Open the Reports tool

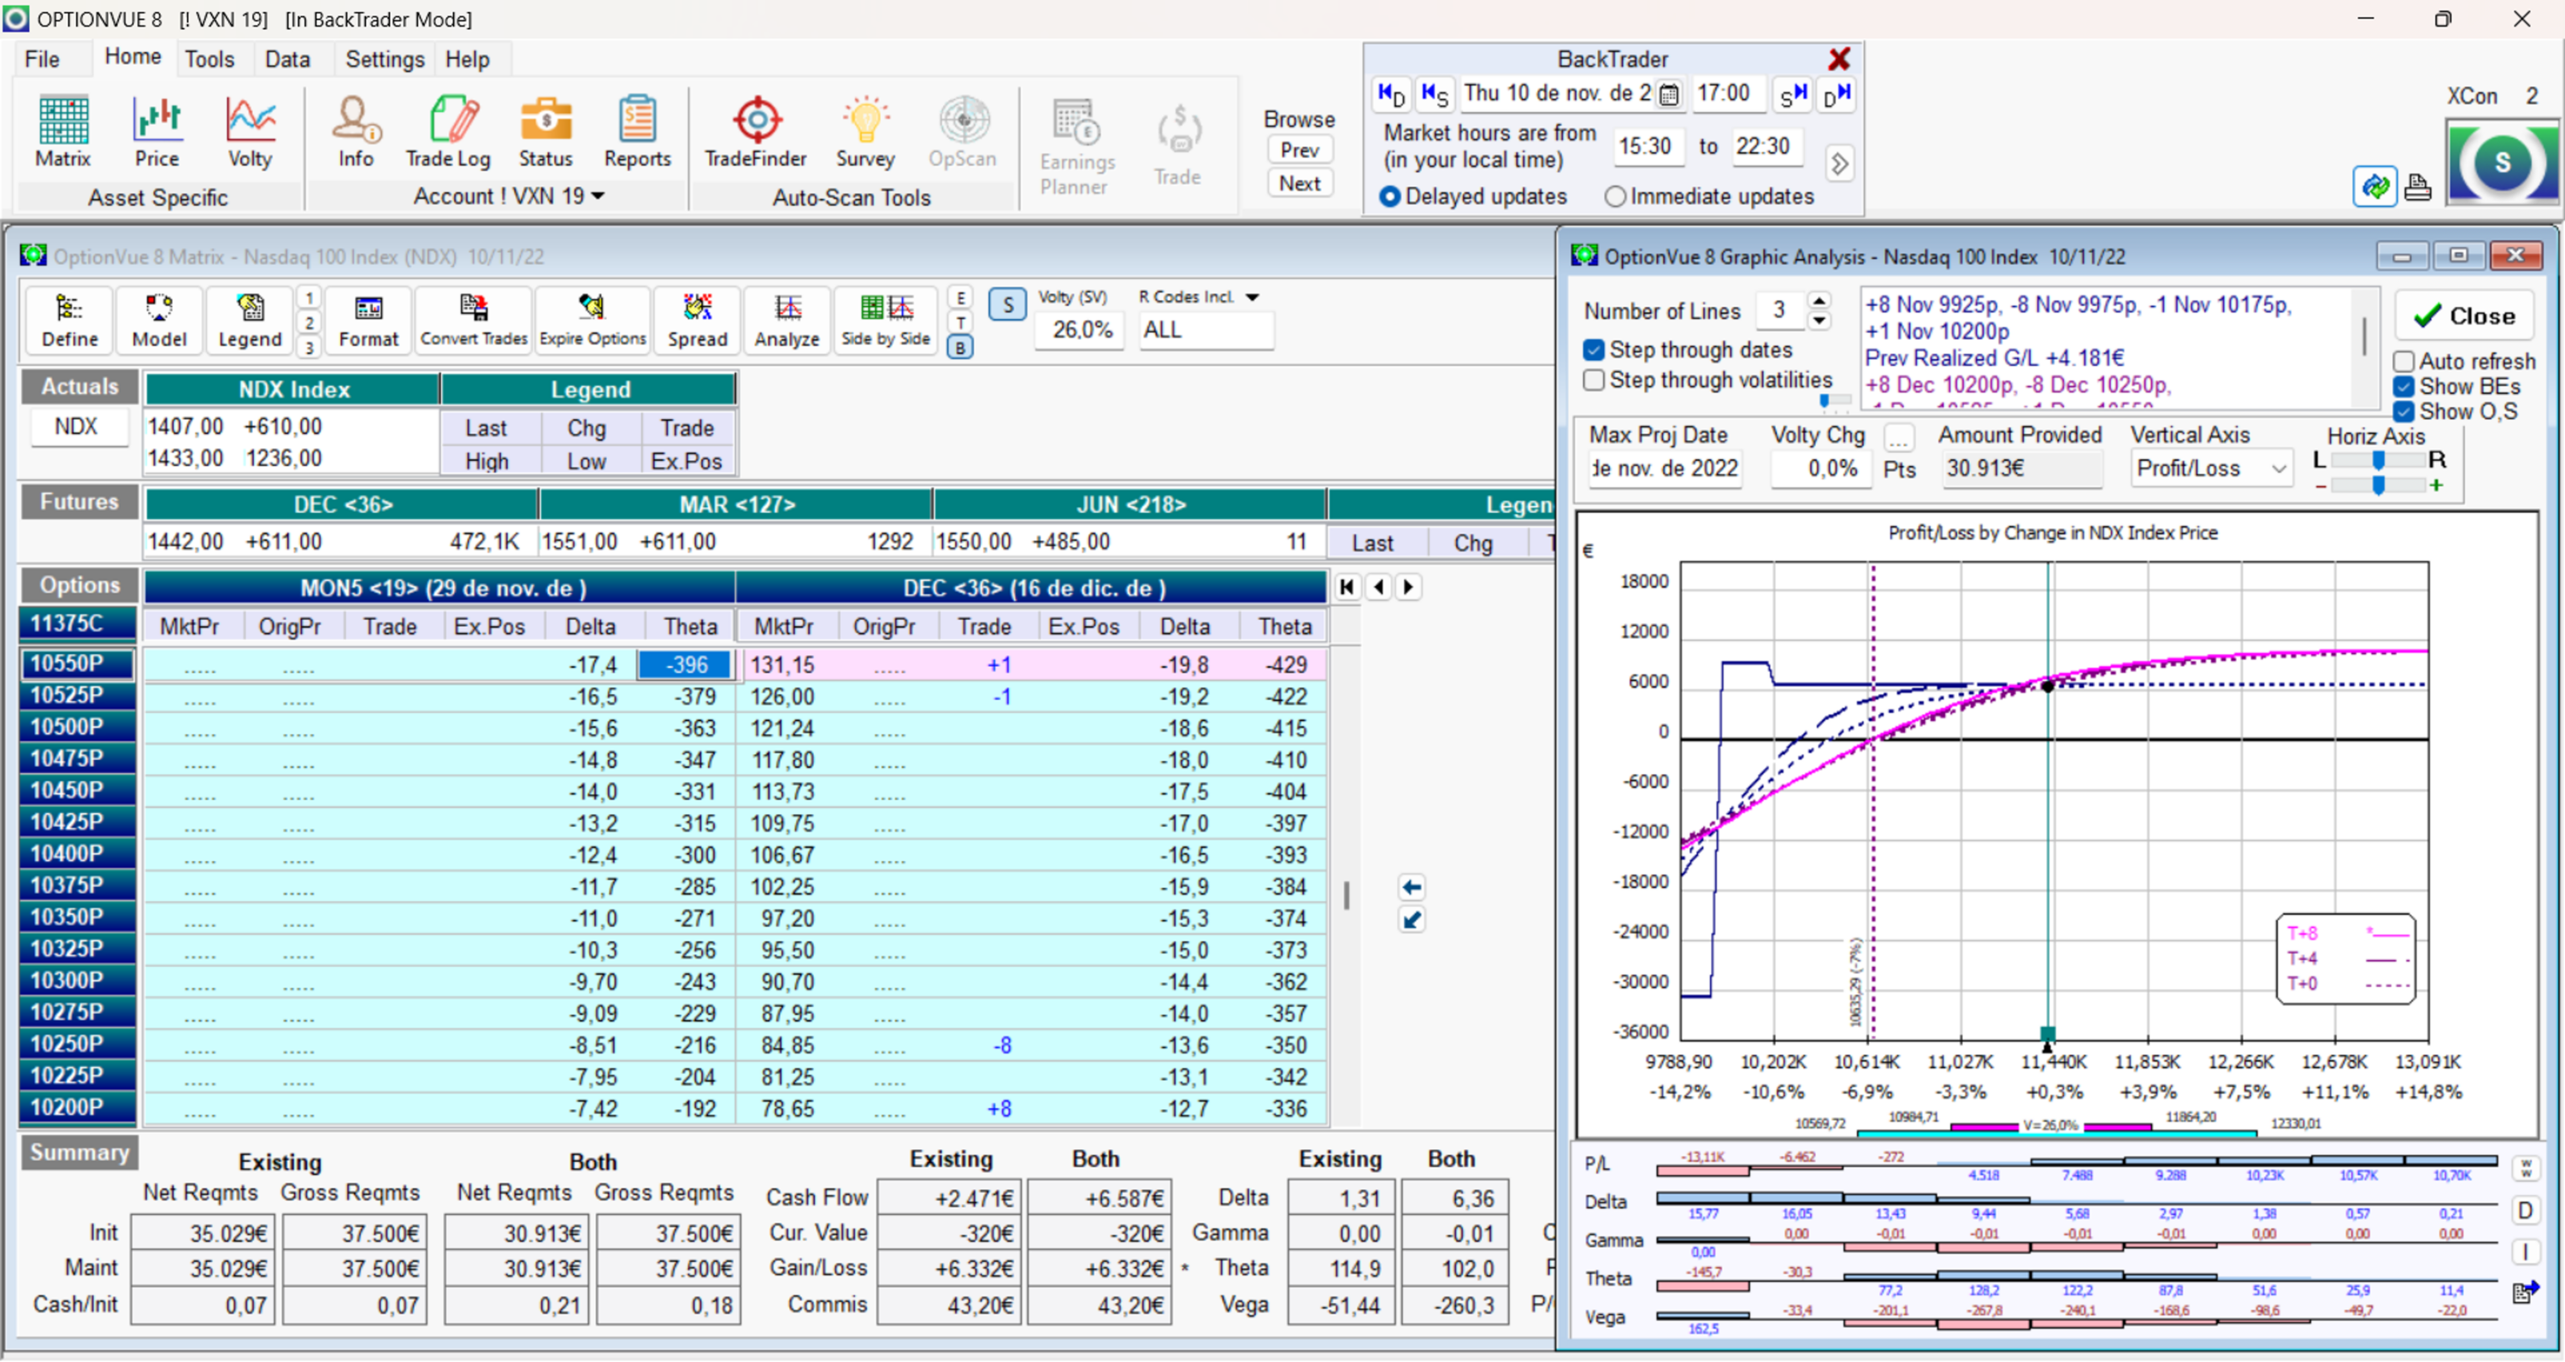click(x=637, y=132)
